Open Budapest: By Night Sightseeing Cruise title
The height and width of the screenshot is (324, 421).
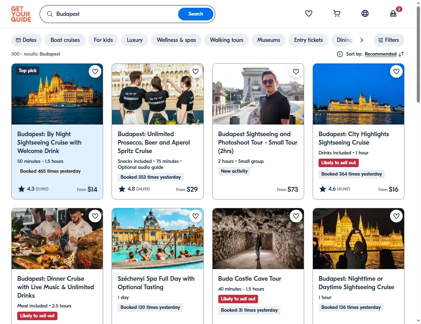click(x=49, y=142)
